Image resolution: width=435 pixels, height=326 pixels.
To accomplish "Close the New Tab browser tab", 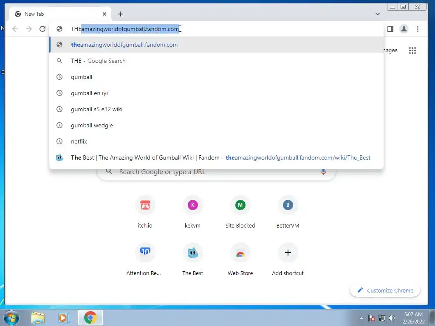I will tap(105, 14).
